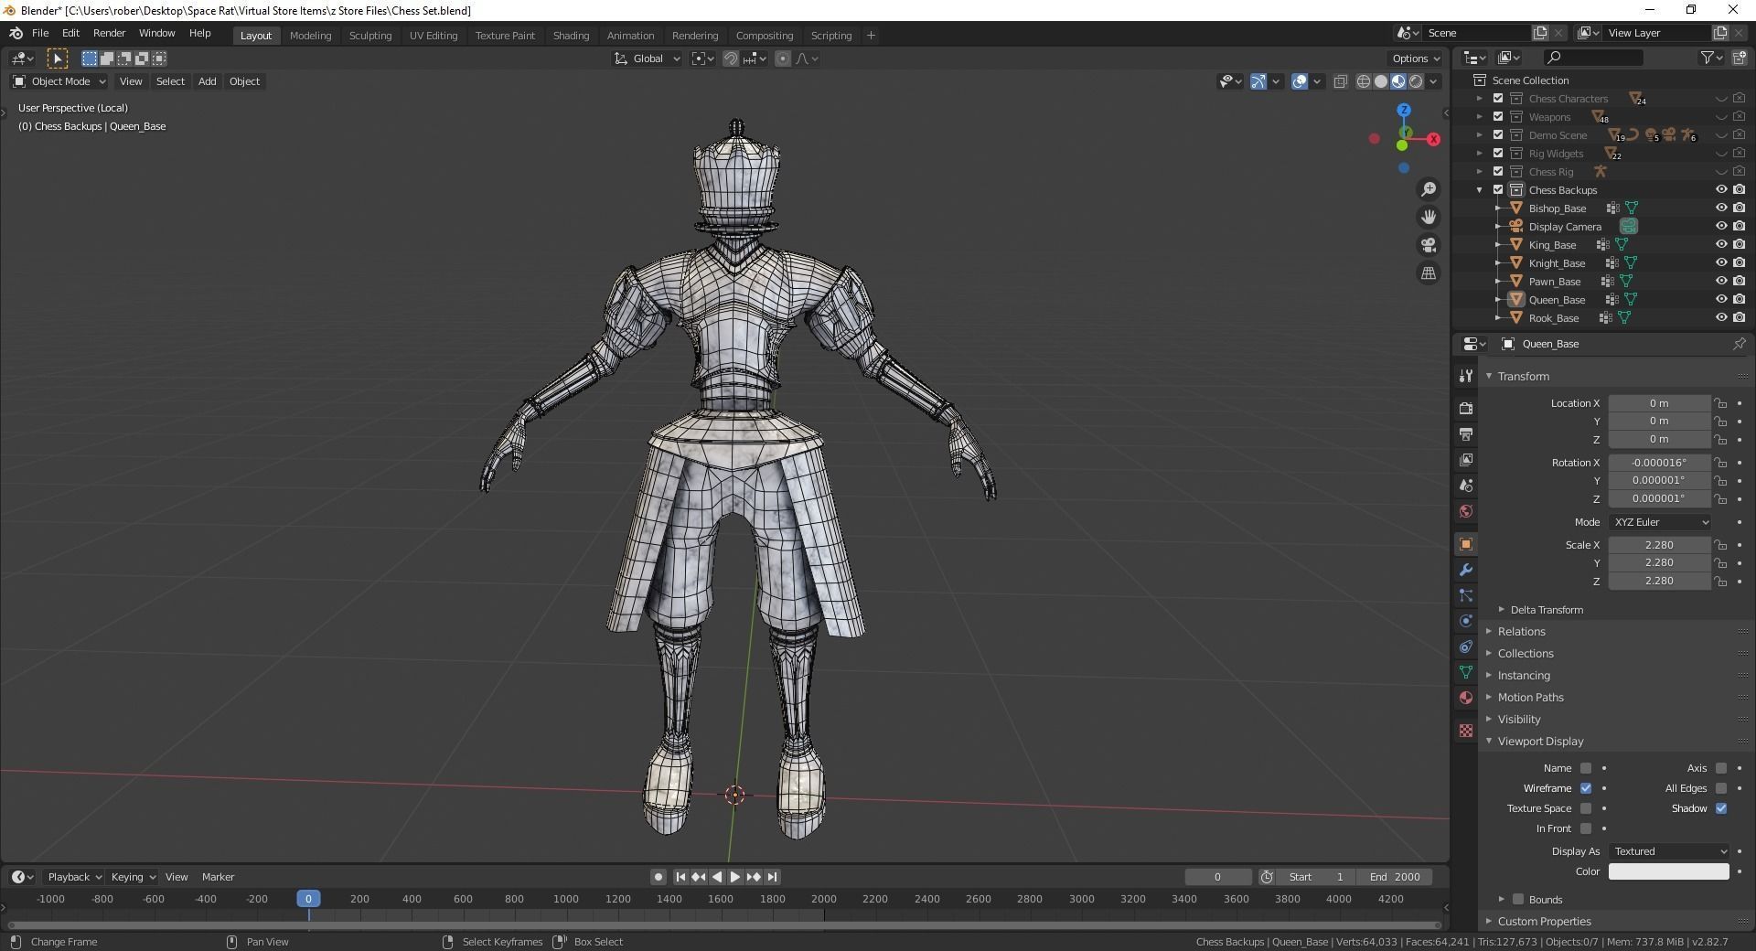Viewport: 1756px width, 951px height.
Task: Open the Display As dropdown
Action: point(1669,851)
